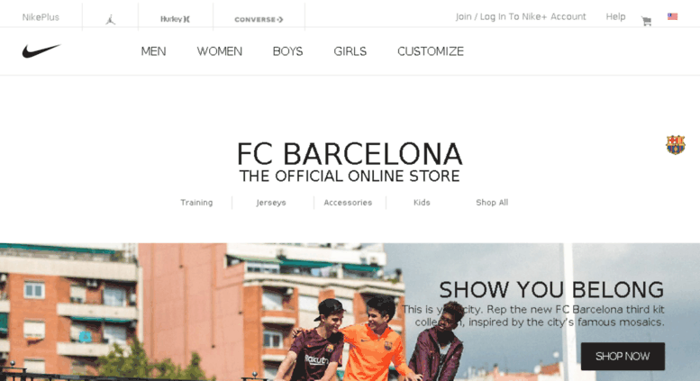Open the NikePlus link
This screenshot has width=700, height=381.
coord(41,17)
